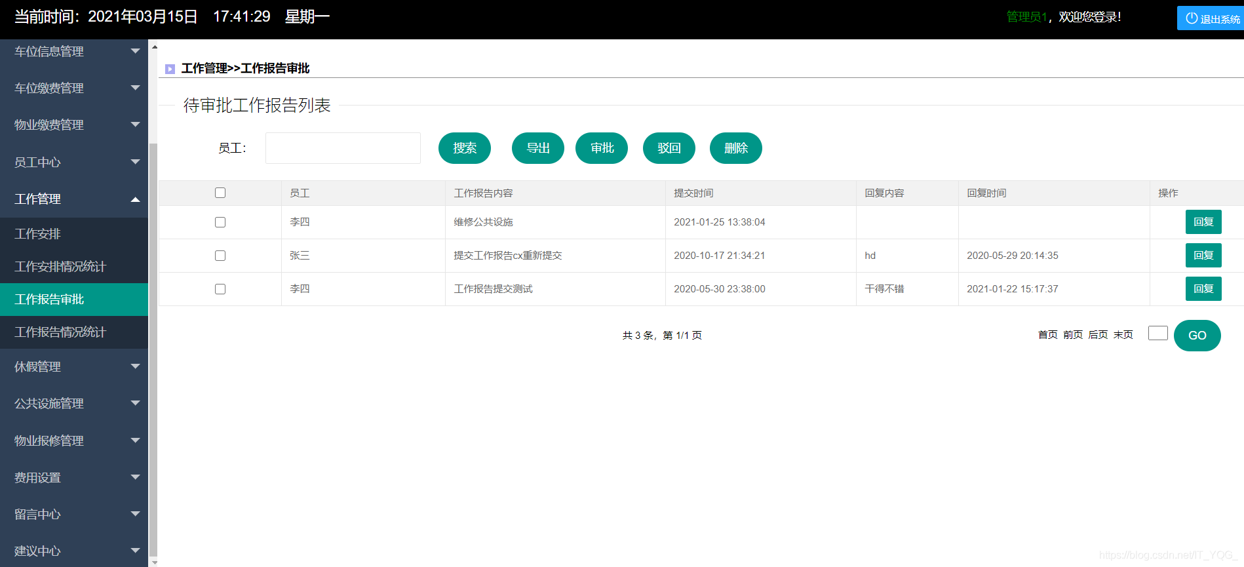Click the 审批 approve button
This screenshot has height=567, width=1244.
(602, 148)
